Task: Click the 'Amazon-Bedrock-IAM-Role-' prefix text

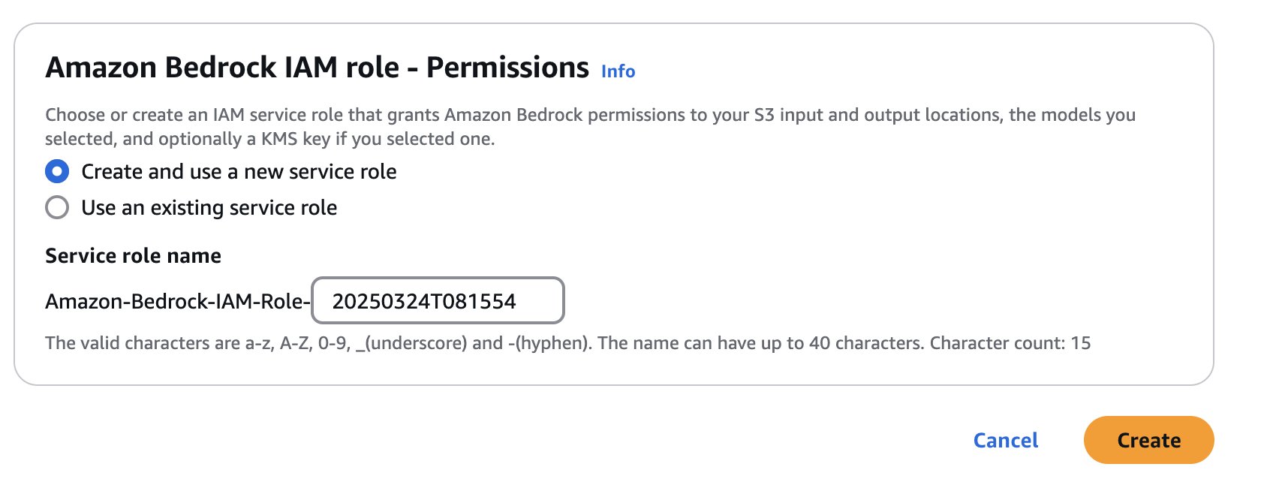Action: [x=177, y=301]
